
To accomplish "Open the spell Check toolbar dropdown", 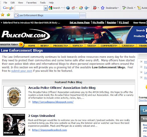I will 129,8.
